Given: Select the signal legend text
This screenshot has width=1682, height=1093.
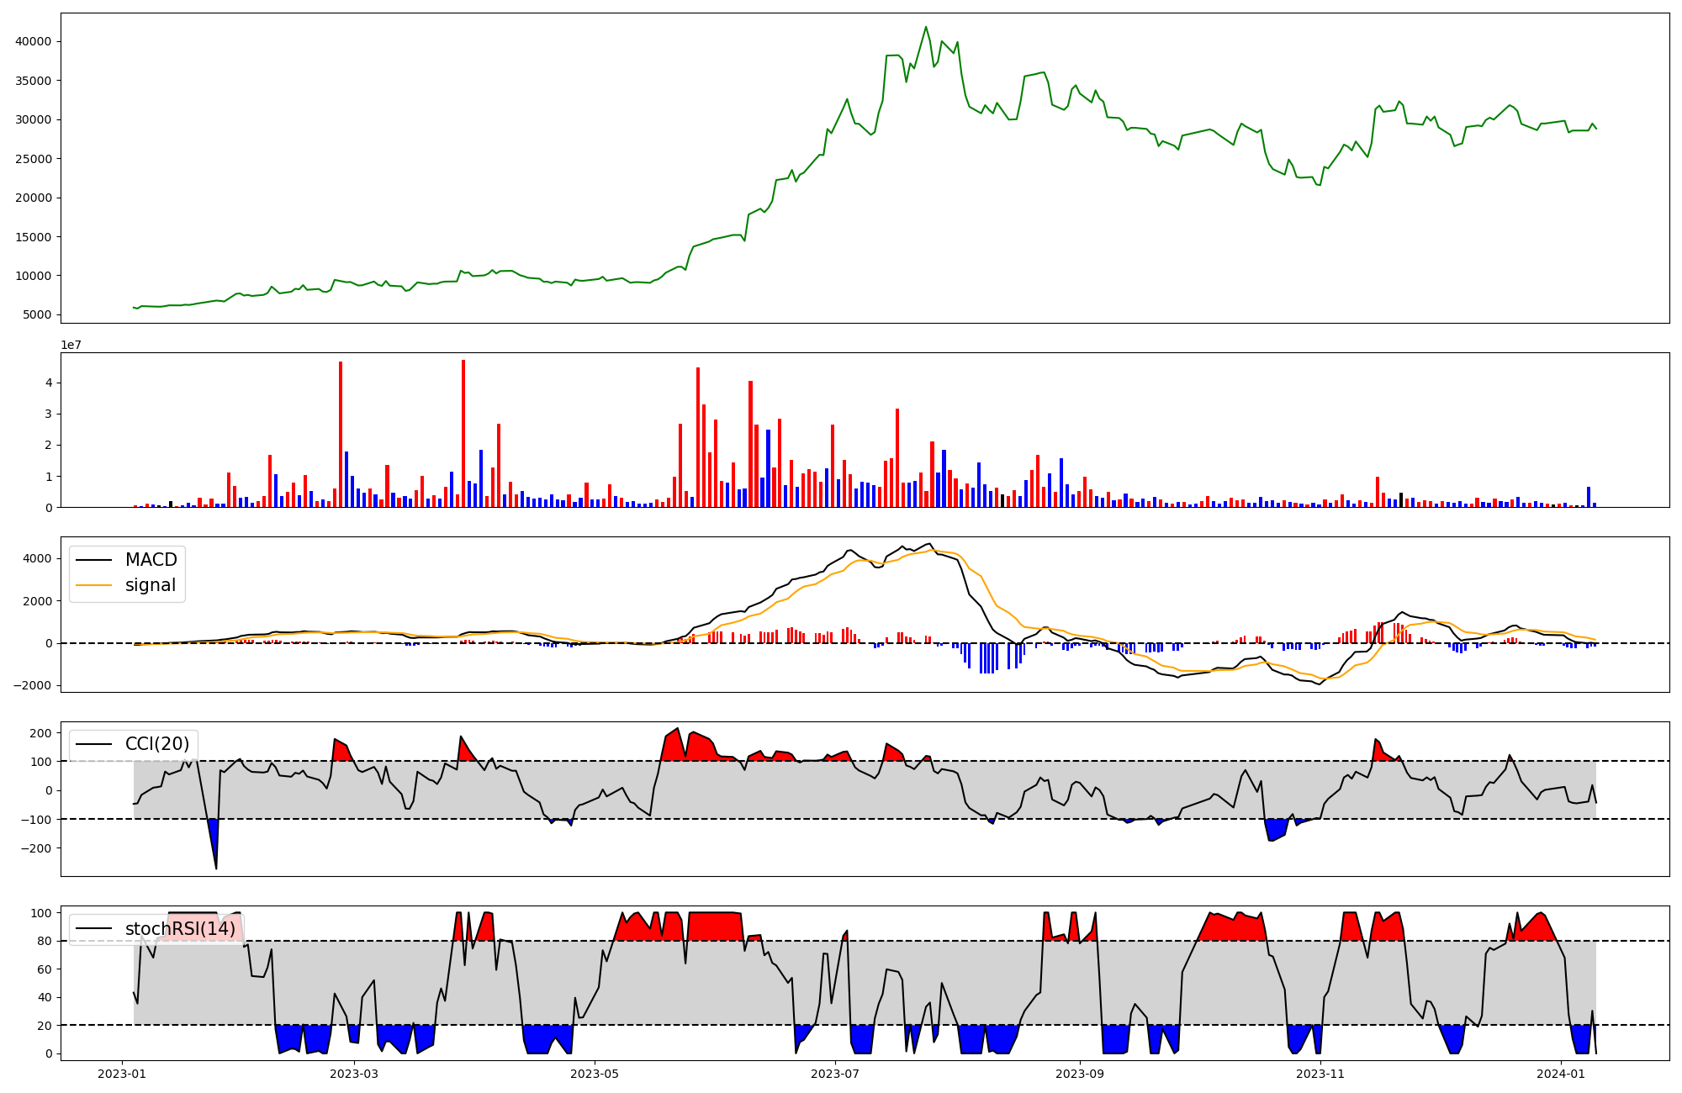Looking at the screenshot, I should coord(150,585).
